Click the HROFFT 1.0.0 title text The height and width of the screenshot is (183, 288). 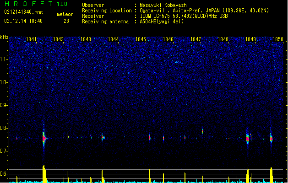tap(36, 4)
